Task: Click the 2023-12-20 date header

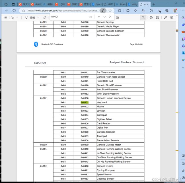Action: [40, 63]
